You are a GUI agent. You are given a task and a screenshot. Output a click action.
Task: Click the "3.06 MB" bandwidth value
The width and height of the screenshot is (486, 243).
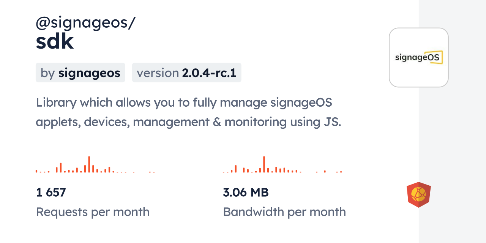coord(246,193)
